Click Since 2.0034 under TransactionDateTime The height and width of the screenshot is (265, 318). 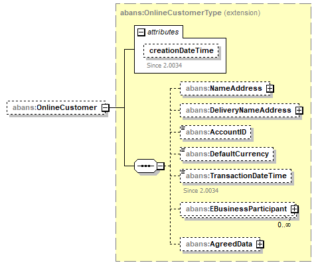point(201,191)
